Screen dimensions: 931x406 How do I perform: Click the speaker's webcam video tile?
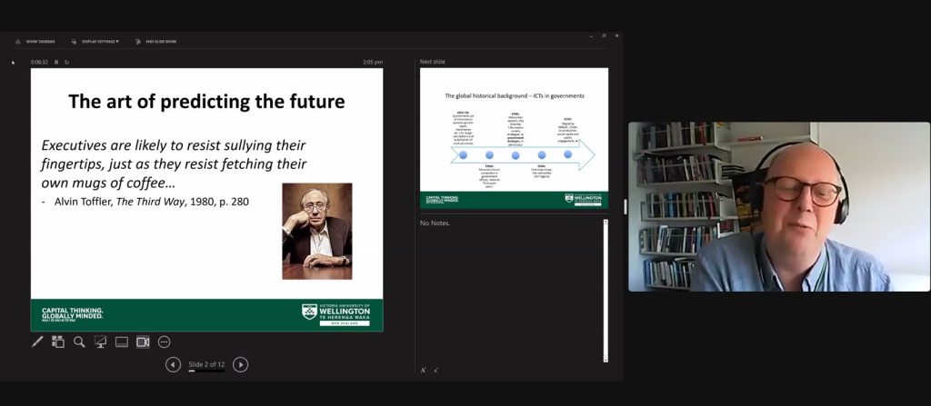coord(778,206)
